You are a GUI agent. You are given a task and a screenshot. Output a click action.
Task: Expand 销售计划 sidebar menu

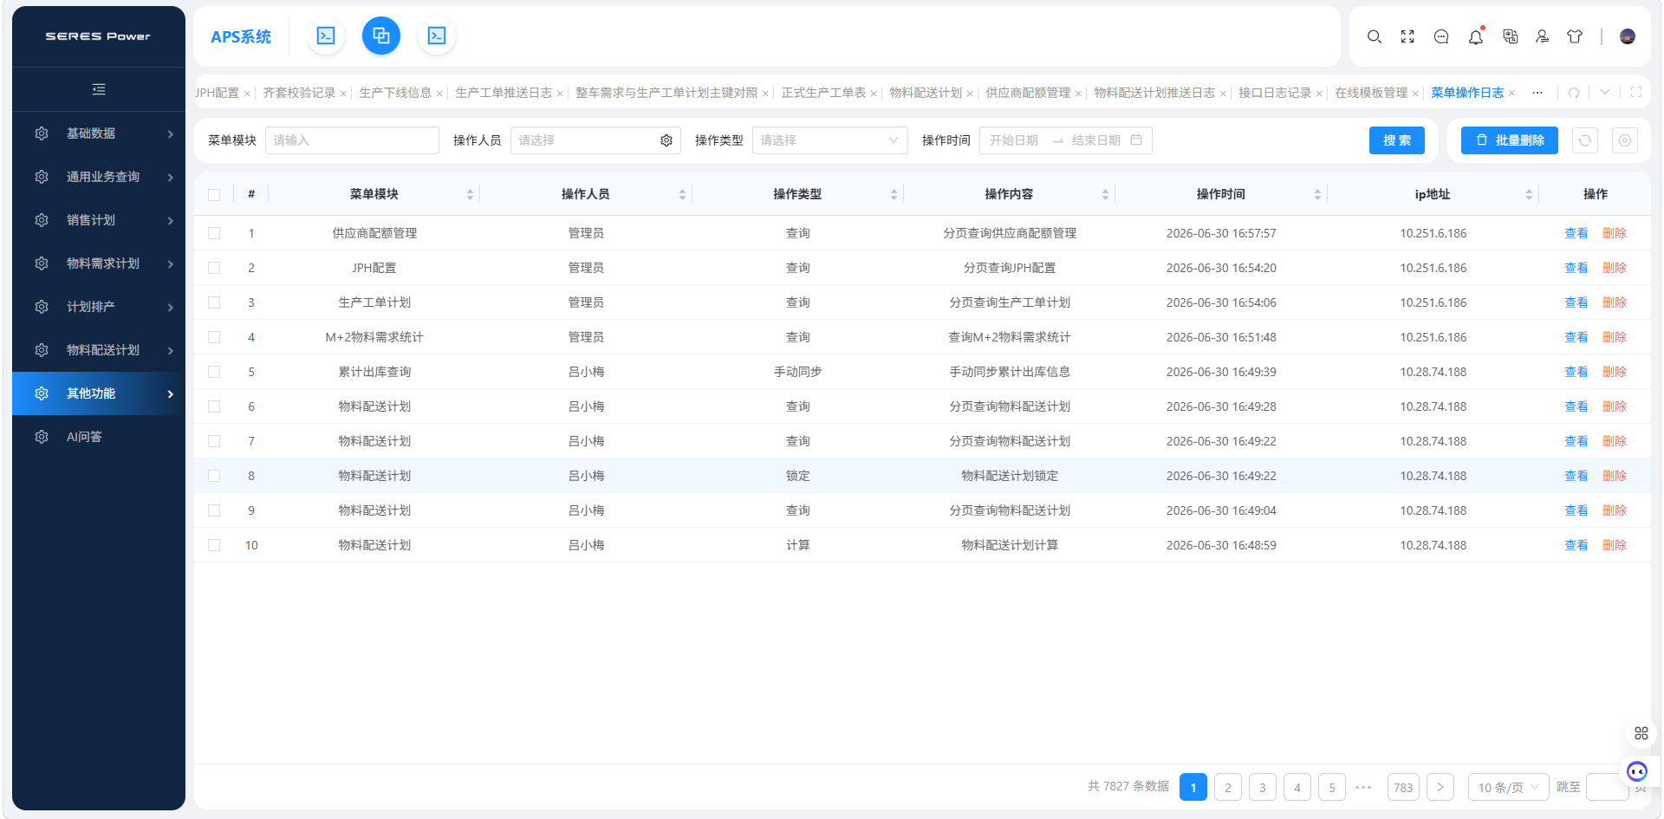(x=99, y=220)
